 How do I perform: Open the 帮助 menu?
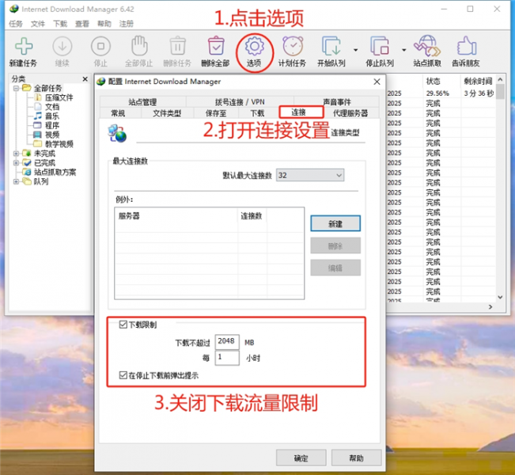[x=104, y=24]
